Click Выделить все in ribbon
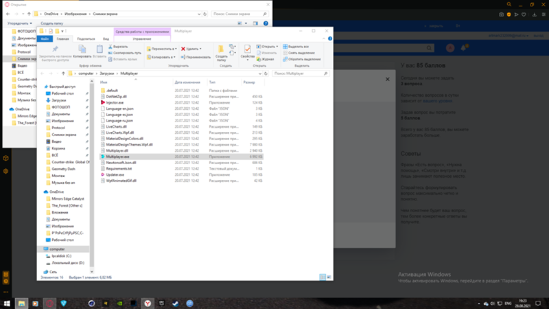 [x=296, y=47]
